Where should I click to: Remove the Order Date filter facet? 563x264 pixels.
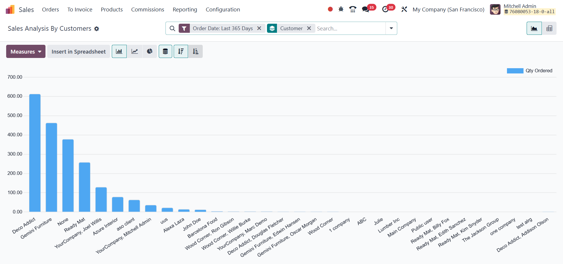click(259, 28)
